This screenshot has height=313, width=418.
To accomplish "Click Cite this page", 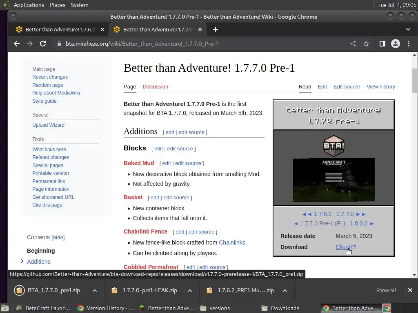I will [x=47, y=205].
